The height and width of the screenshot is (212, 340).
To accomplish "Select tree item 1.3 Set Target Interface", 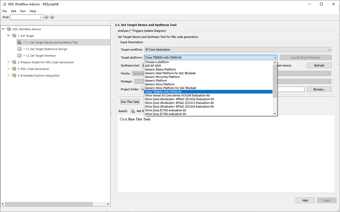I will point(40,56).
